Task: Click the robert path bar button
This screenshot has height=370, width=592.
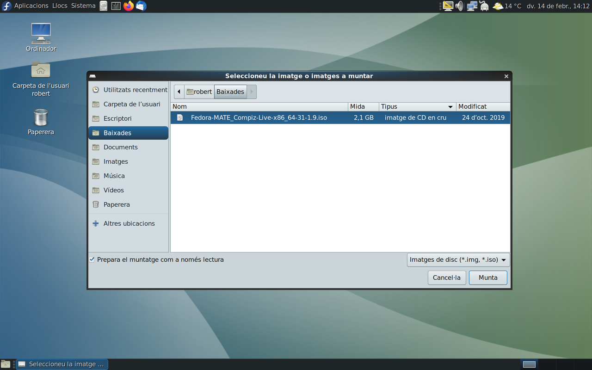Action: pyautogui.click(x=199, y=92)
